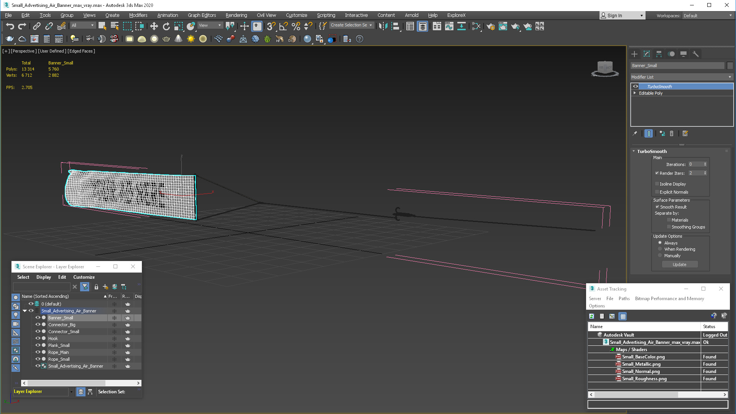The width and height of the screenshot is (736, 414).
Task: Toggle lock icon in Scene Explorer
Action: 96,287
